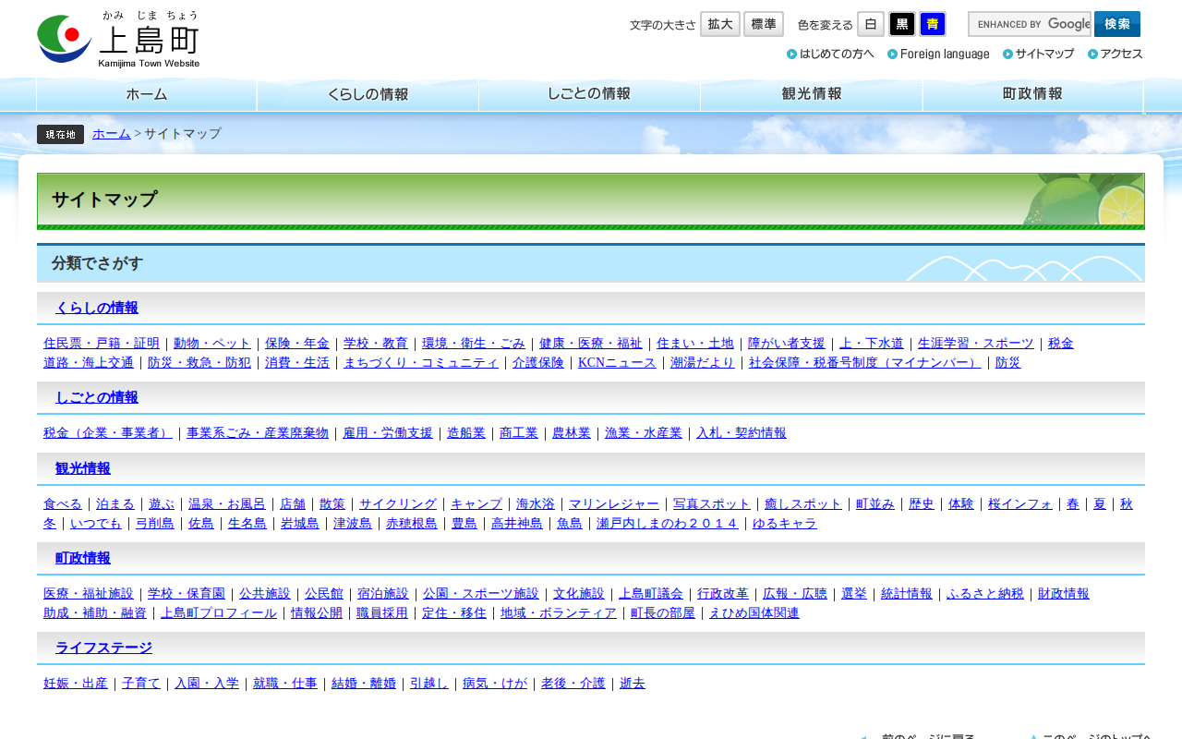Focus the Google search input field
The height and width of the screenshot is (739, 1182).
click(1030, 24)
